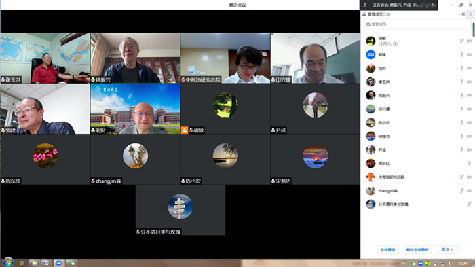Click orange host icon on 胡敏 tile
Image resolution: width=475 pixels, height=267 pixels.
click(184, 130)
